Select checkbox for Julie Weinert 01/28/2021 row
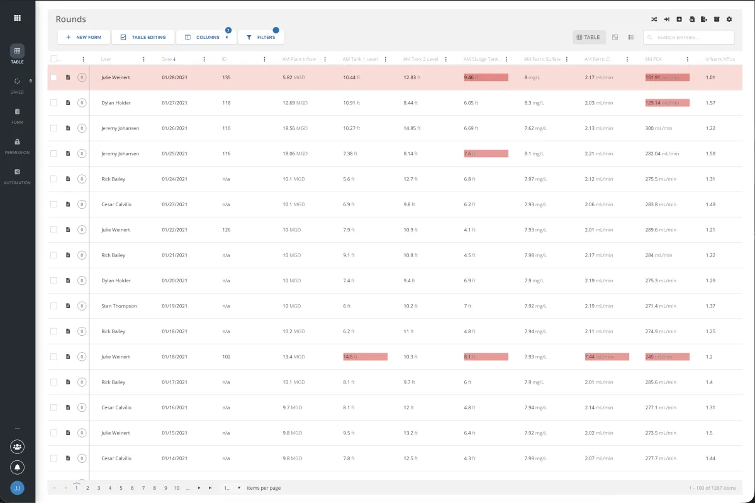 (x=53, y=77)
